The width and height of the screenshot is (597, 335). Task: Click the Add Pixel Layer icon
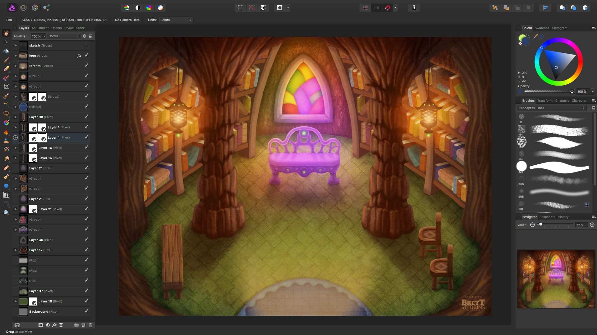pos(83,325)
